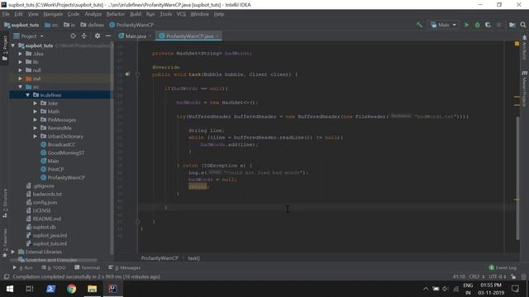
Task: Open the Event Log from the status bar
Action: 503,267
